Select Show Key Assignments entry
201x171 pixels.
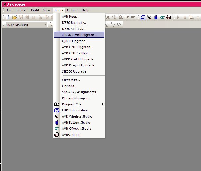pos(79,92)
